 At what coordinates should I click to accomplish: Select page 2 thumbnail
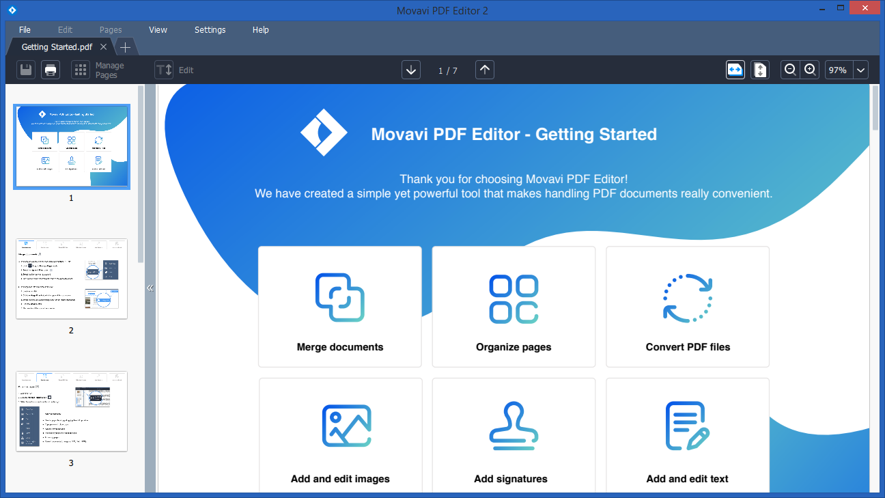(x=72, y=279)
